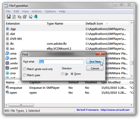Screen dimensions: 140x119
Task: Click the SMPlayer icon path in .3gp row
Action: 106,29
